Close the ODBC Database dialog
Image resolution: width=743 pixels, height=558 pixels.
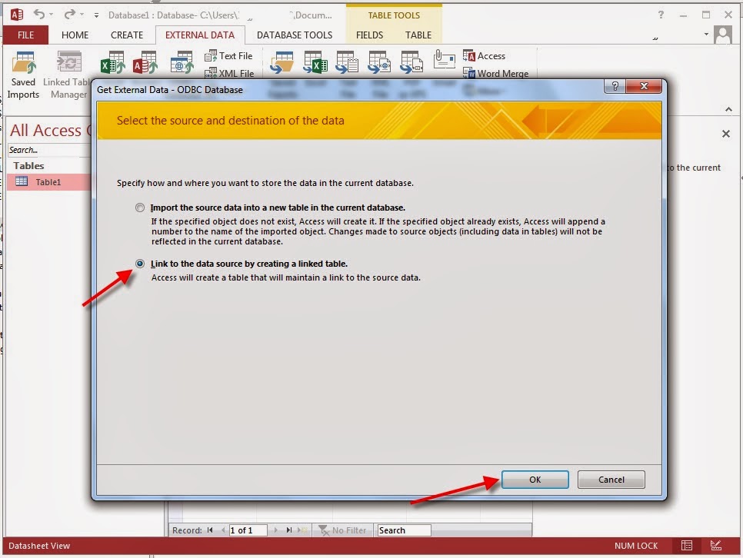click(644, 86)
